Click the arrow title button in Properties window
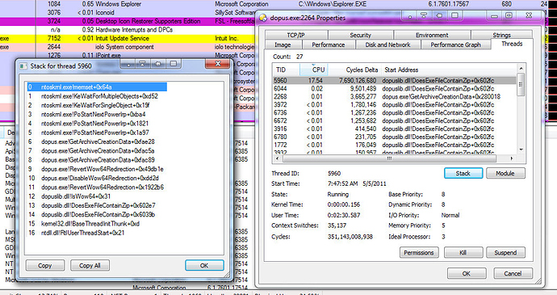Viewport: 557px width, 295px height. 440,16
